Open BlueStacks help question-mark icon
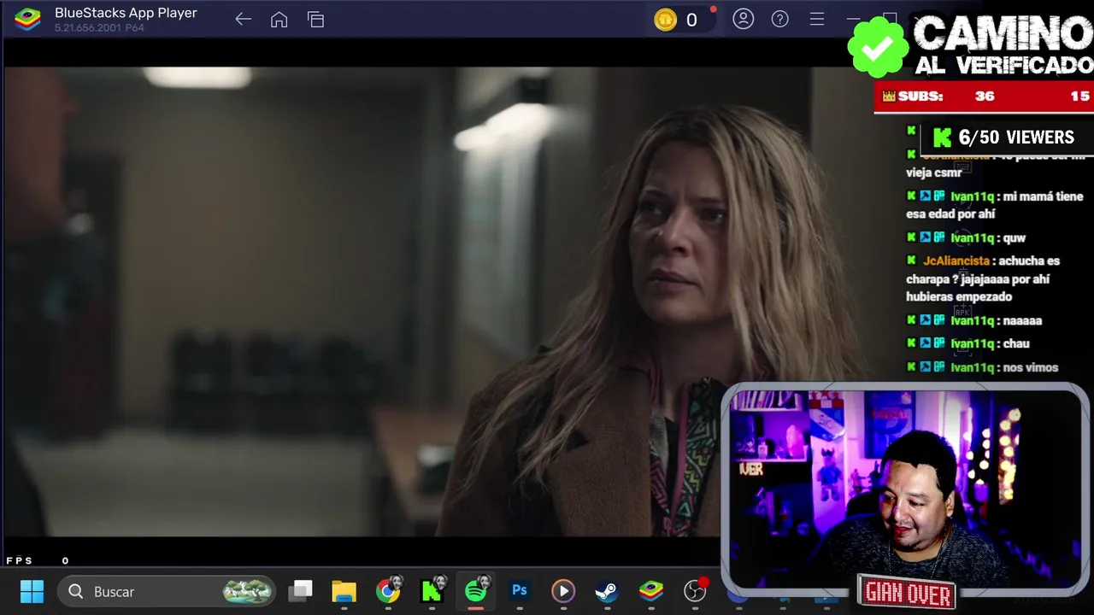 pyautogui.click(x=780, y=19)
